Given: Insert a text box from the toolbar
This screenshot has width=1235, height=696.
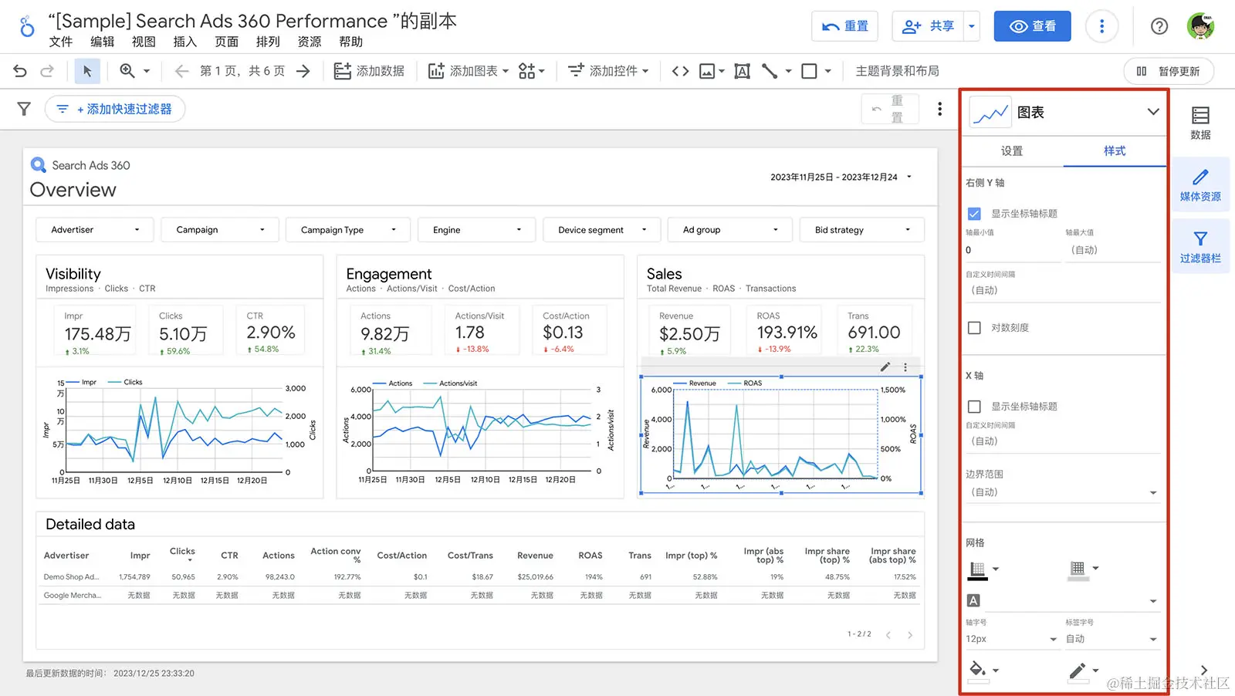Looking at the screenshot, I should pos(742,71).
